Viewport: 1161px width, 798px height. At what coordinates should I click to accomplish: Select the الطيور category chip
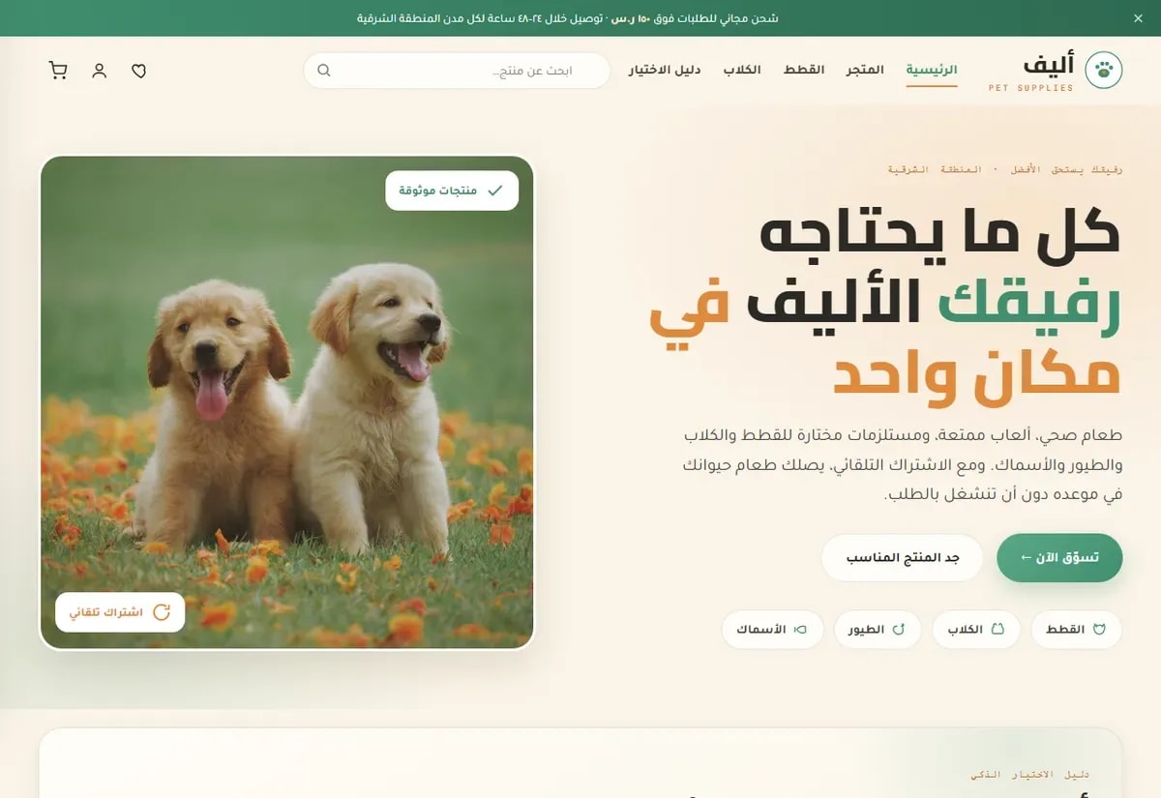[x=878, y=630]
